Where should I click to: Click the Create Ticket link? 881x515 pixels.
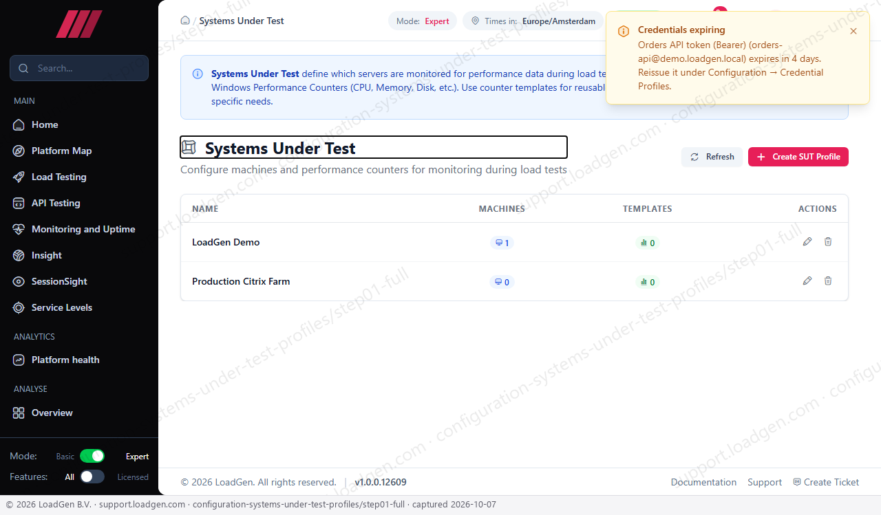[x=826, y=482]
